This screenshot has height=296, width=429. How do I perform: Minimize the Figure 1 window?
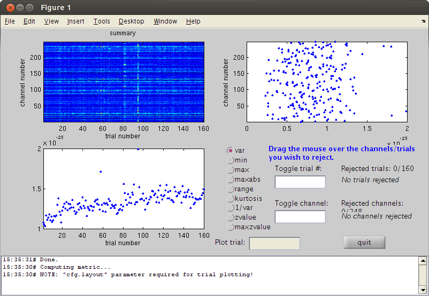point(20,7)
